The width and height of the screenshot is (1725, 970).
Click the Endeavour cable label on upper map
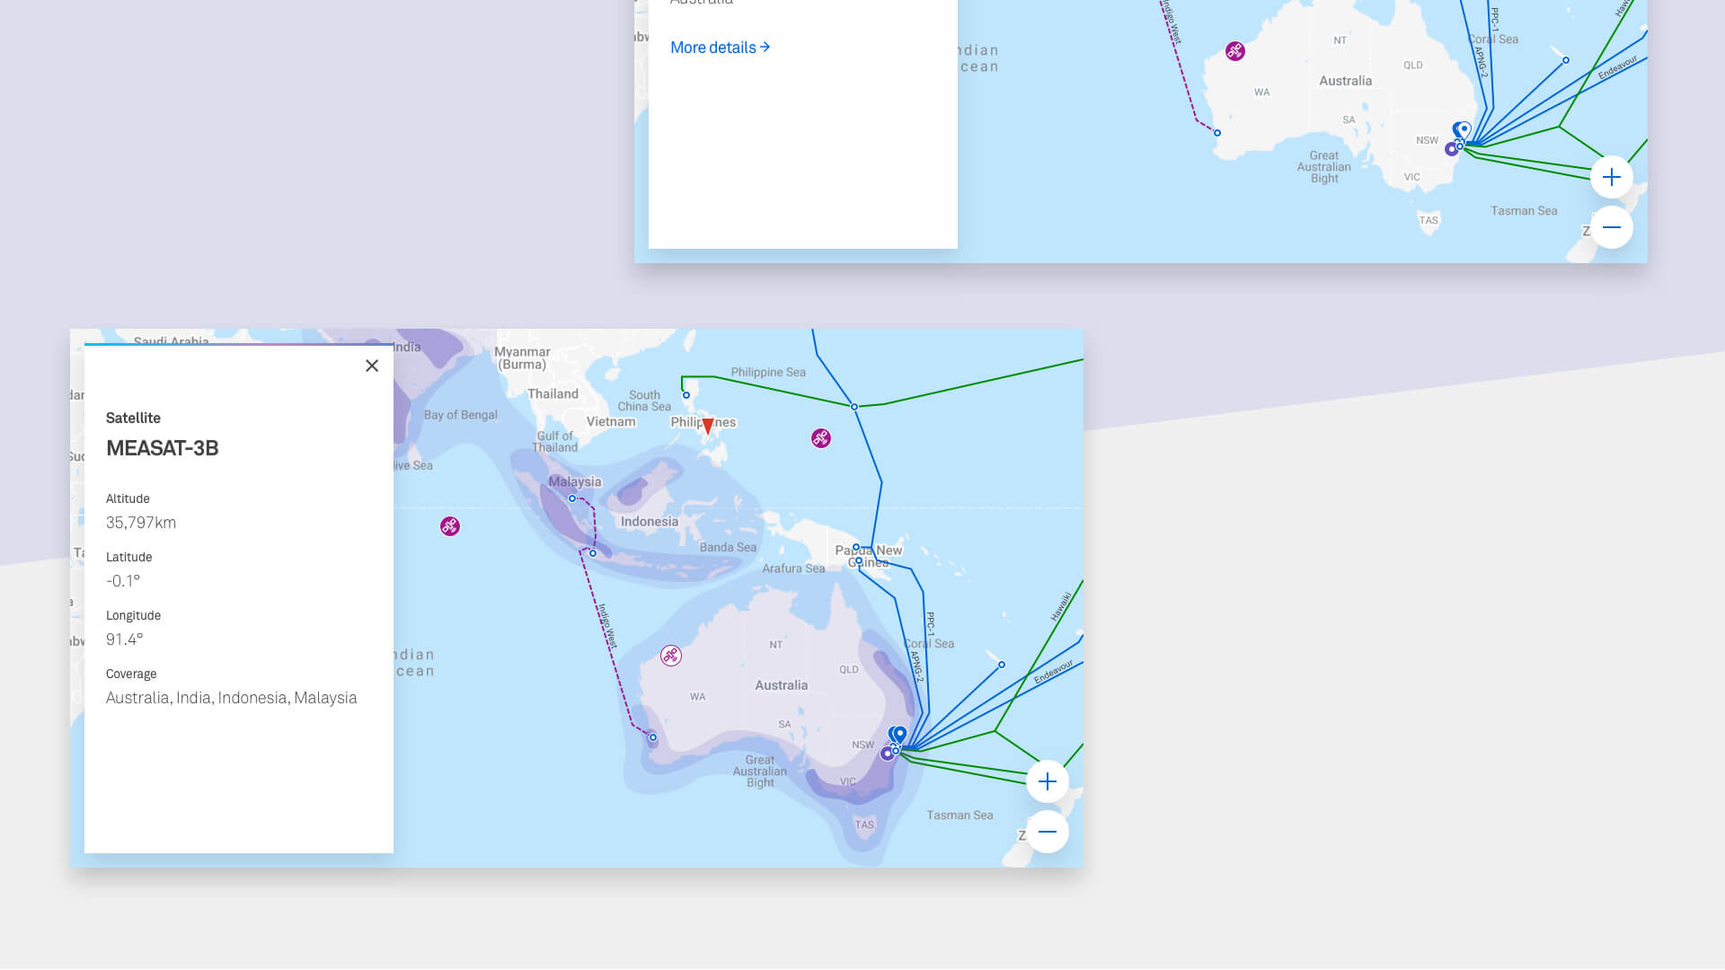tap(1617, 67)
